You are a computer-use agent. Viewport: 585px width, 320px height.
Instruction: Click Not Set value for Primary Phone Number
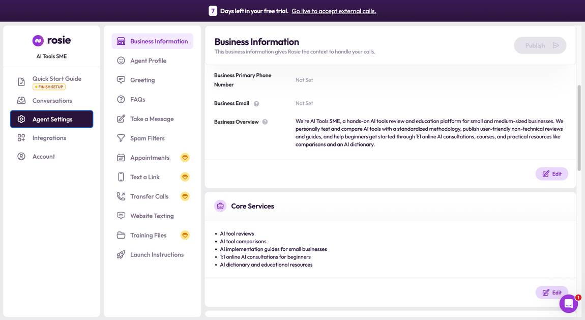[x=304, y=80]
